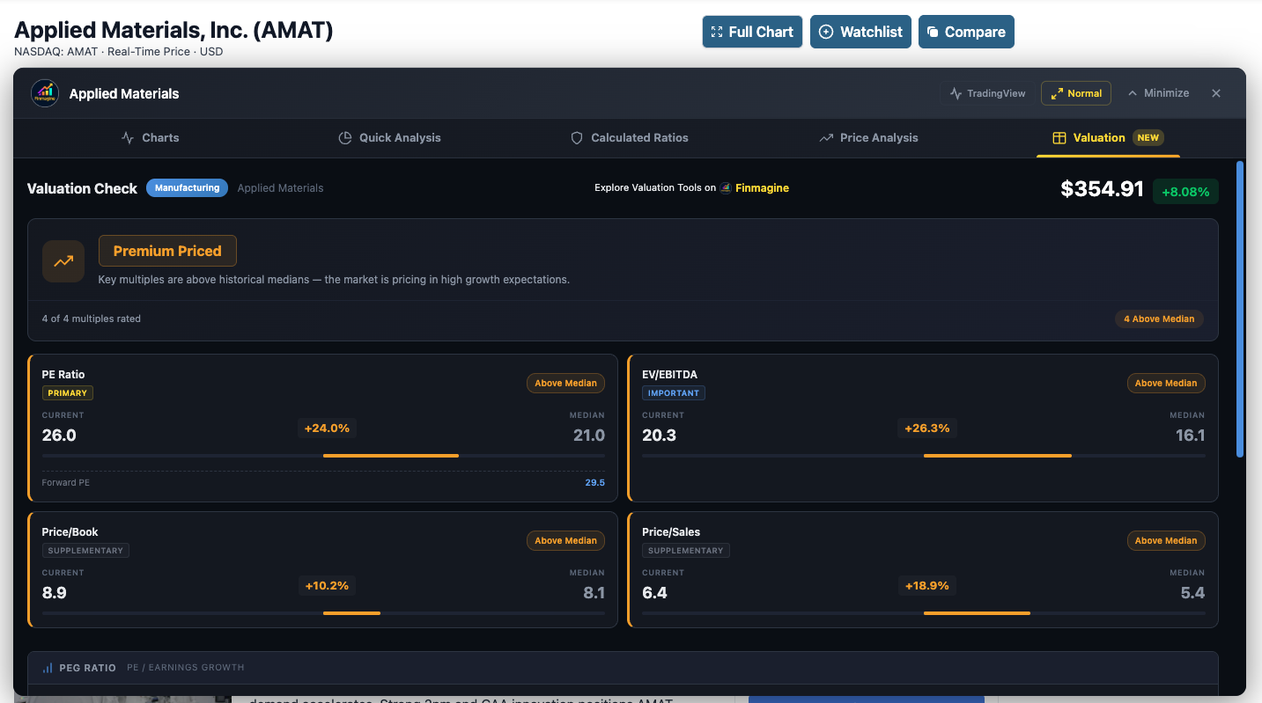Click the plus-circle icon on the Watchlist button

point(826,32)
